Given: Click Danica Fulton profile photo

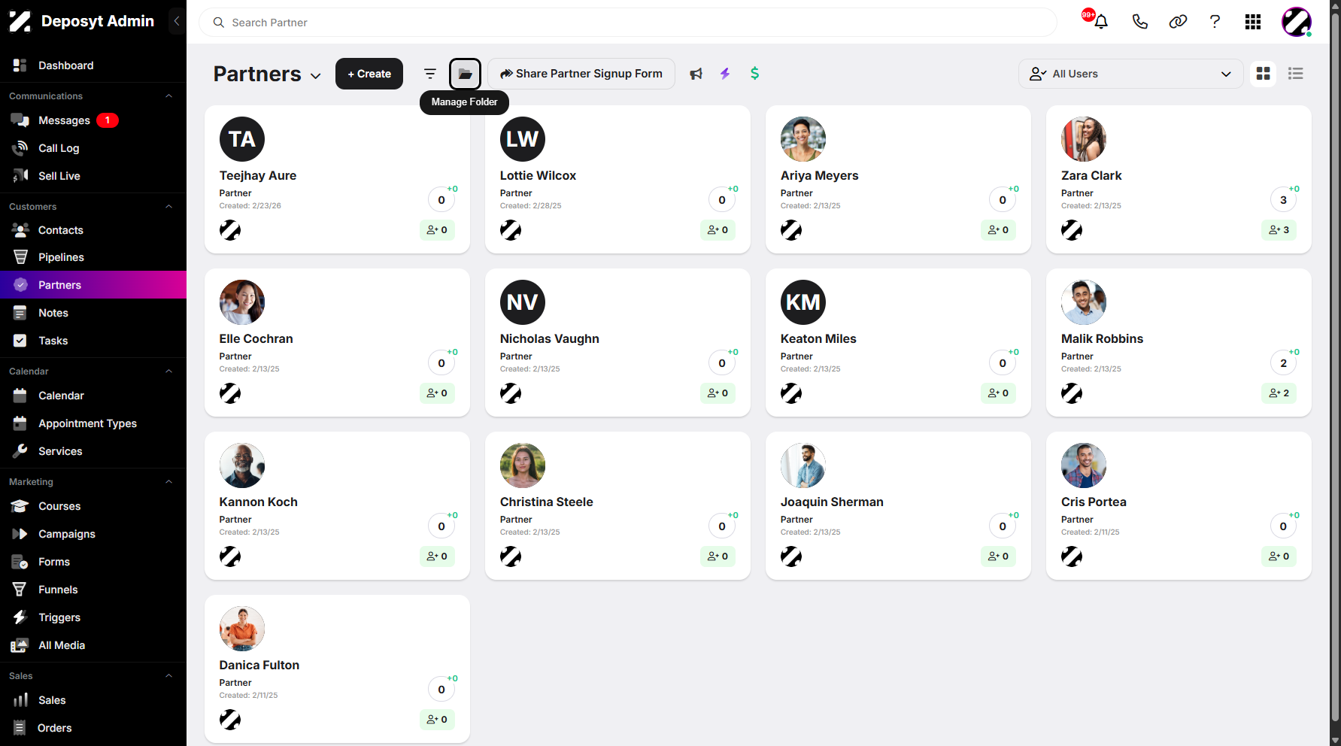Looking at the screenshot, I should point(242,629).
